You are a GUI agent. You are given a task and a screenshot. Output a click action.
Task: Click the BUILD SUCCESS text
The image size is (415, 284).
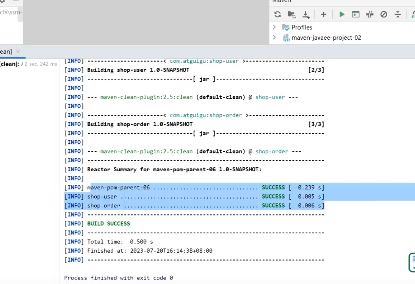(108, 223)
